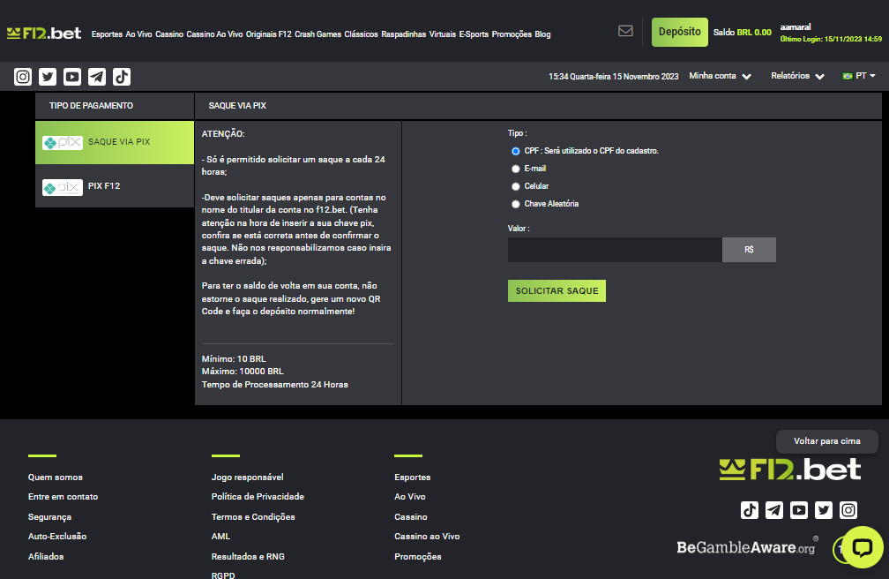
Task: Open Cassino Ao Vivo in header
Action: point(215,34)
